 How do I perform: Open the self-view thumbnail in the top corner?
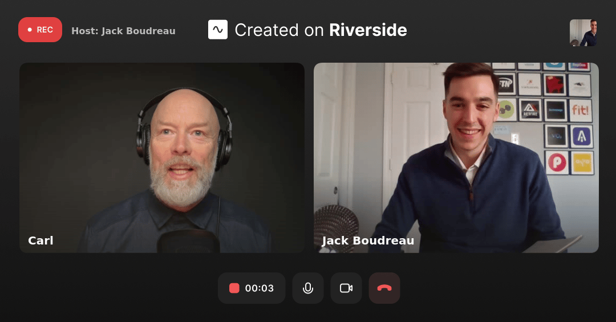[x=583, y=33]
